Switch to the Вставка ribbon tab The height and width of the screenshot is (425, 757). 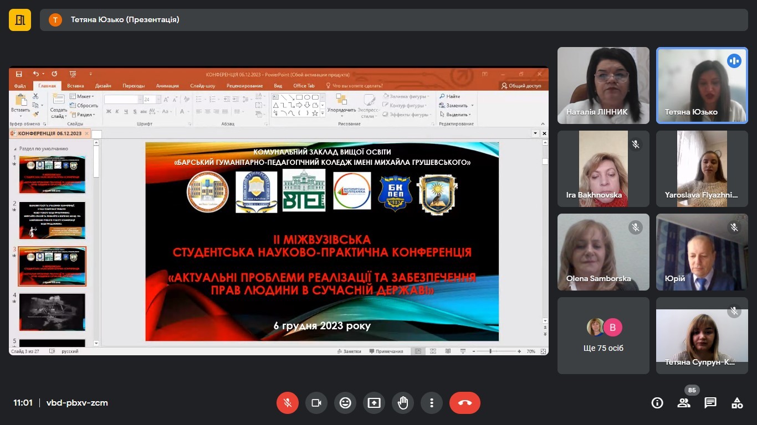coord(75,86)
